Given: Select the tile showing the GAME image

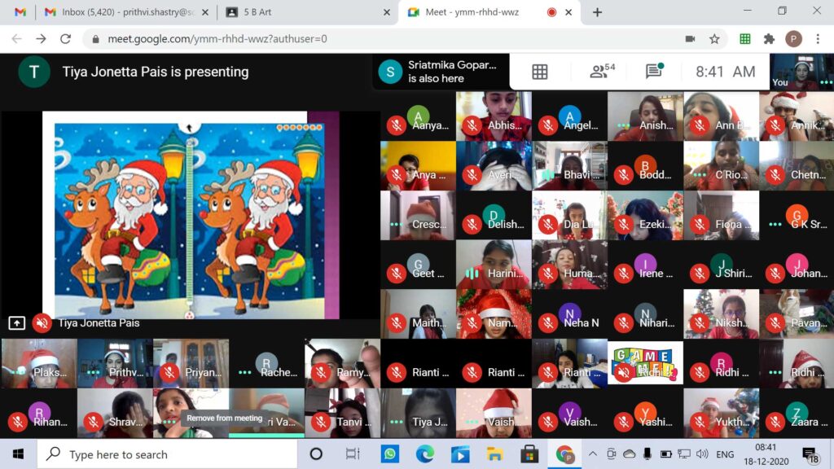Looking at the screenshot, I should [645, 364].
